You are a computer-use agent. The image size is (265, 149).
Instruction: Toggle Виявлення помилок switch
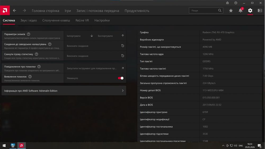tap(121, 78)
